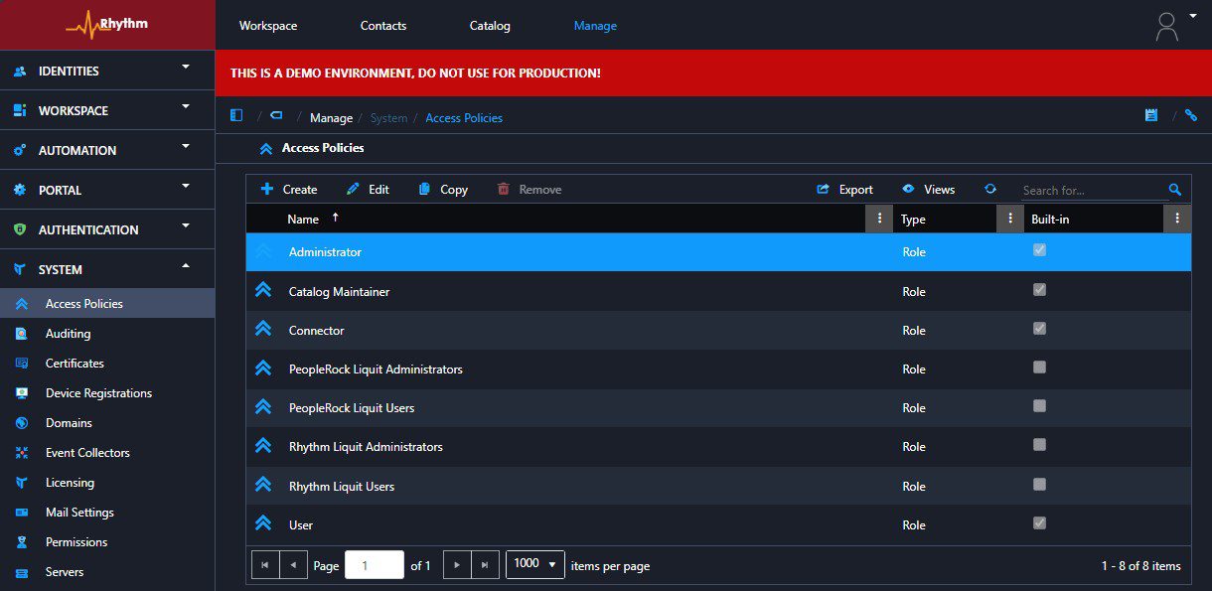Click the Name column options menu icon

878,219
